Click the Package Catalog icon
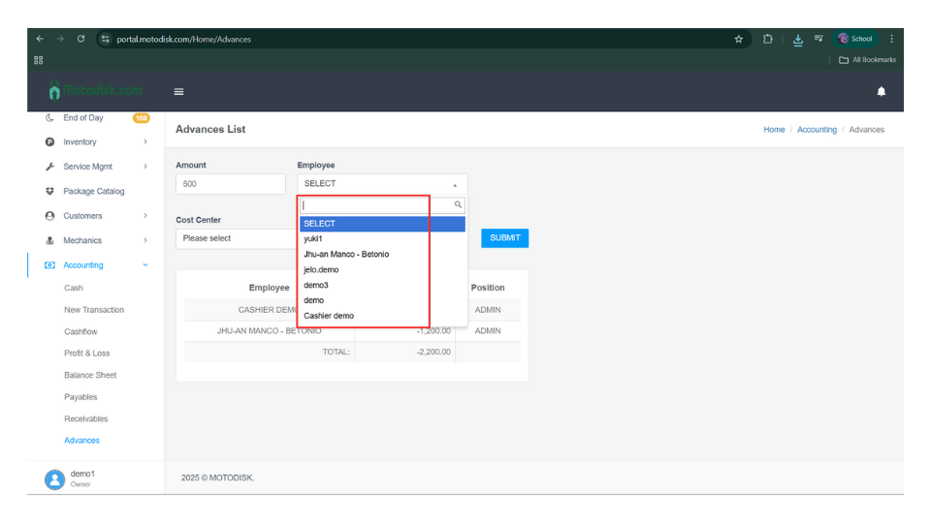Image resolution: width=931 pixels, height=523 pixels. coord(49,192)
